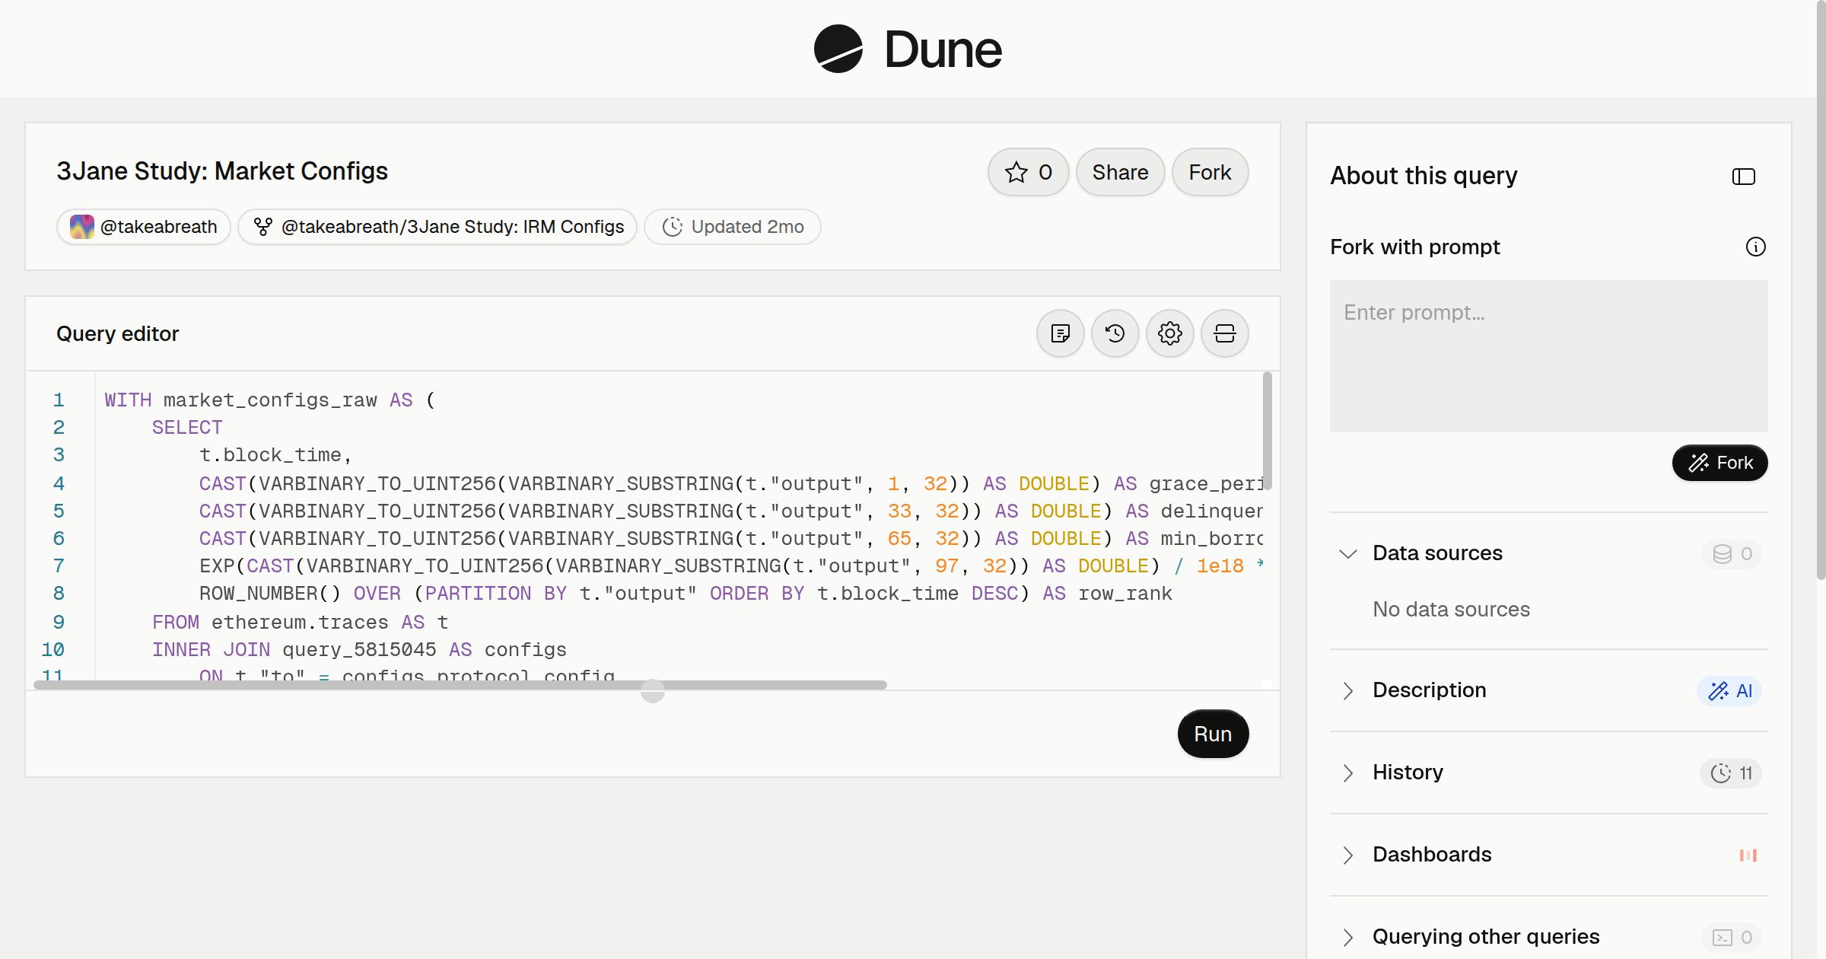The image size is (1826, 959).
Task: Click the 'ROW_NUMBER() OVER' code line 8
Action: (686, 593)
